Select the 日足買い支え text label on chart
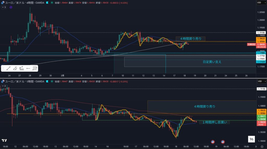The image size is (267, 149). coord(212,62)
